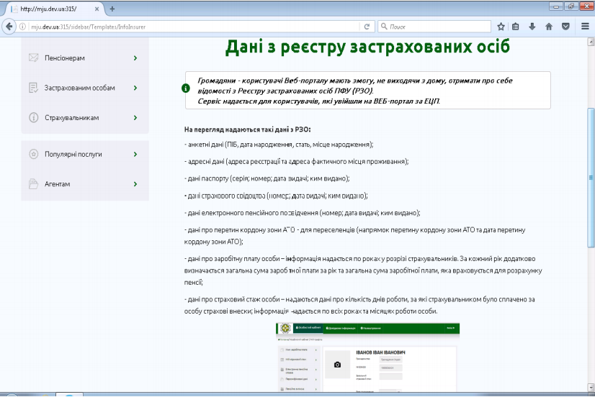Click the folder icon beside Агентам
Image resolution: width=595 pixels, height=397 pixels.
(x=33, y=183)
